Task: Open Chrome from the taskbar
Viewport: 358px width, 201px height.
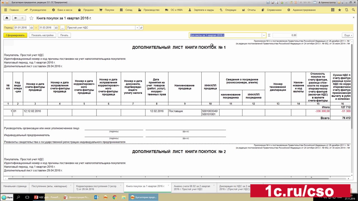Action: point(114,197)
